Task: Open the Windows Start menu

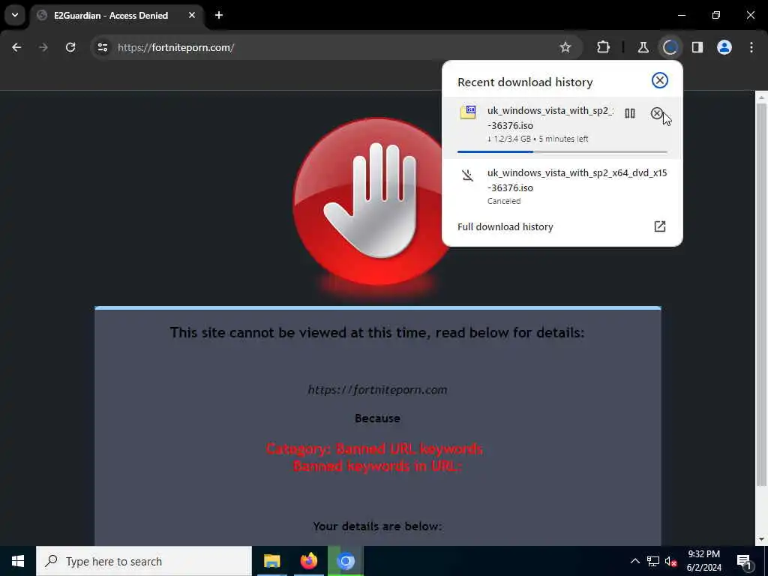Action: 18,561
